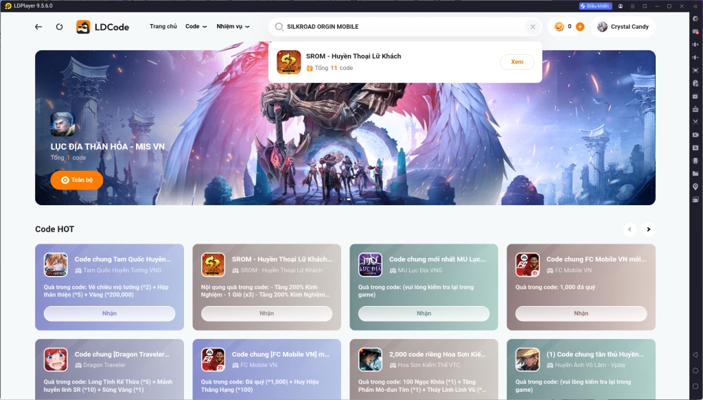Click the Android back triangle button
The image size is (703, 400).
pyautogui.click(x=695, y=355)
